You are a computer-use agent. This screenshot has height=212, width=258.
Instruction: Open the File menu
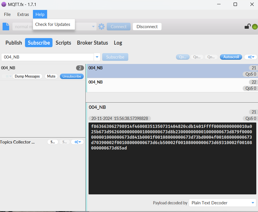7,14
